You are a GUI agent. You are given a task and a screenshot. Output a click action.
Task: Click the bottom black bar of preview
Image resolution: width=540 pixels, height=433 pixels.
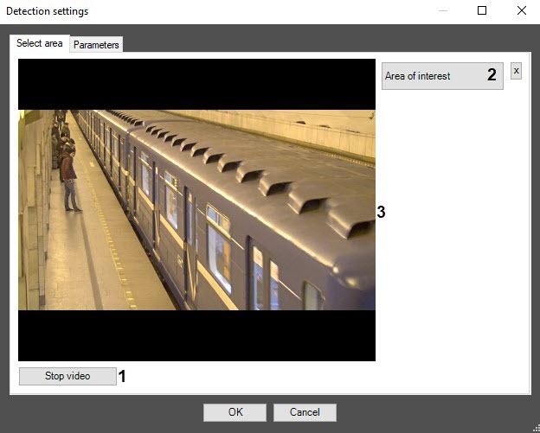point(196,335)
